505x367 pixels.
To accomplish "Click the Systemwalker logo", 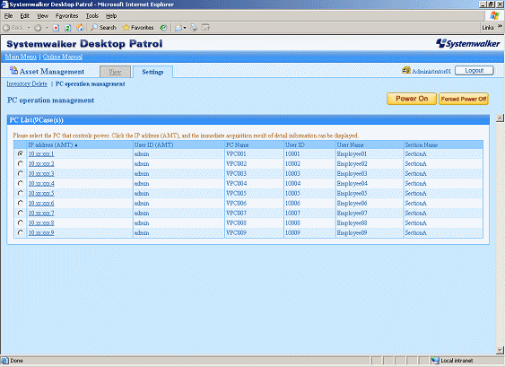I will [467, 43].
